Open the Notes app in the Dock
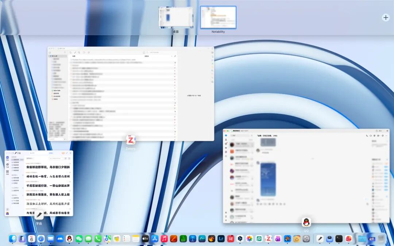The image size is (394, 246). coord(136,239)
